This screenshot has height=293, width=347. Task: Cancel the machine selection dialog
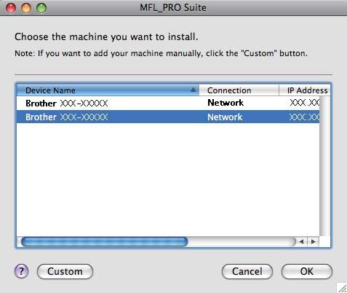[247, 271]
